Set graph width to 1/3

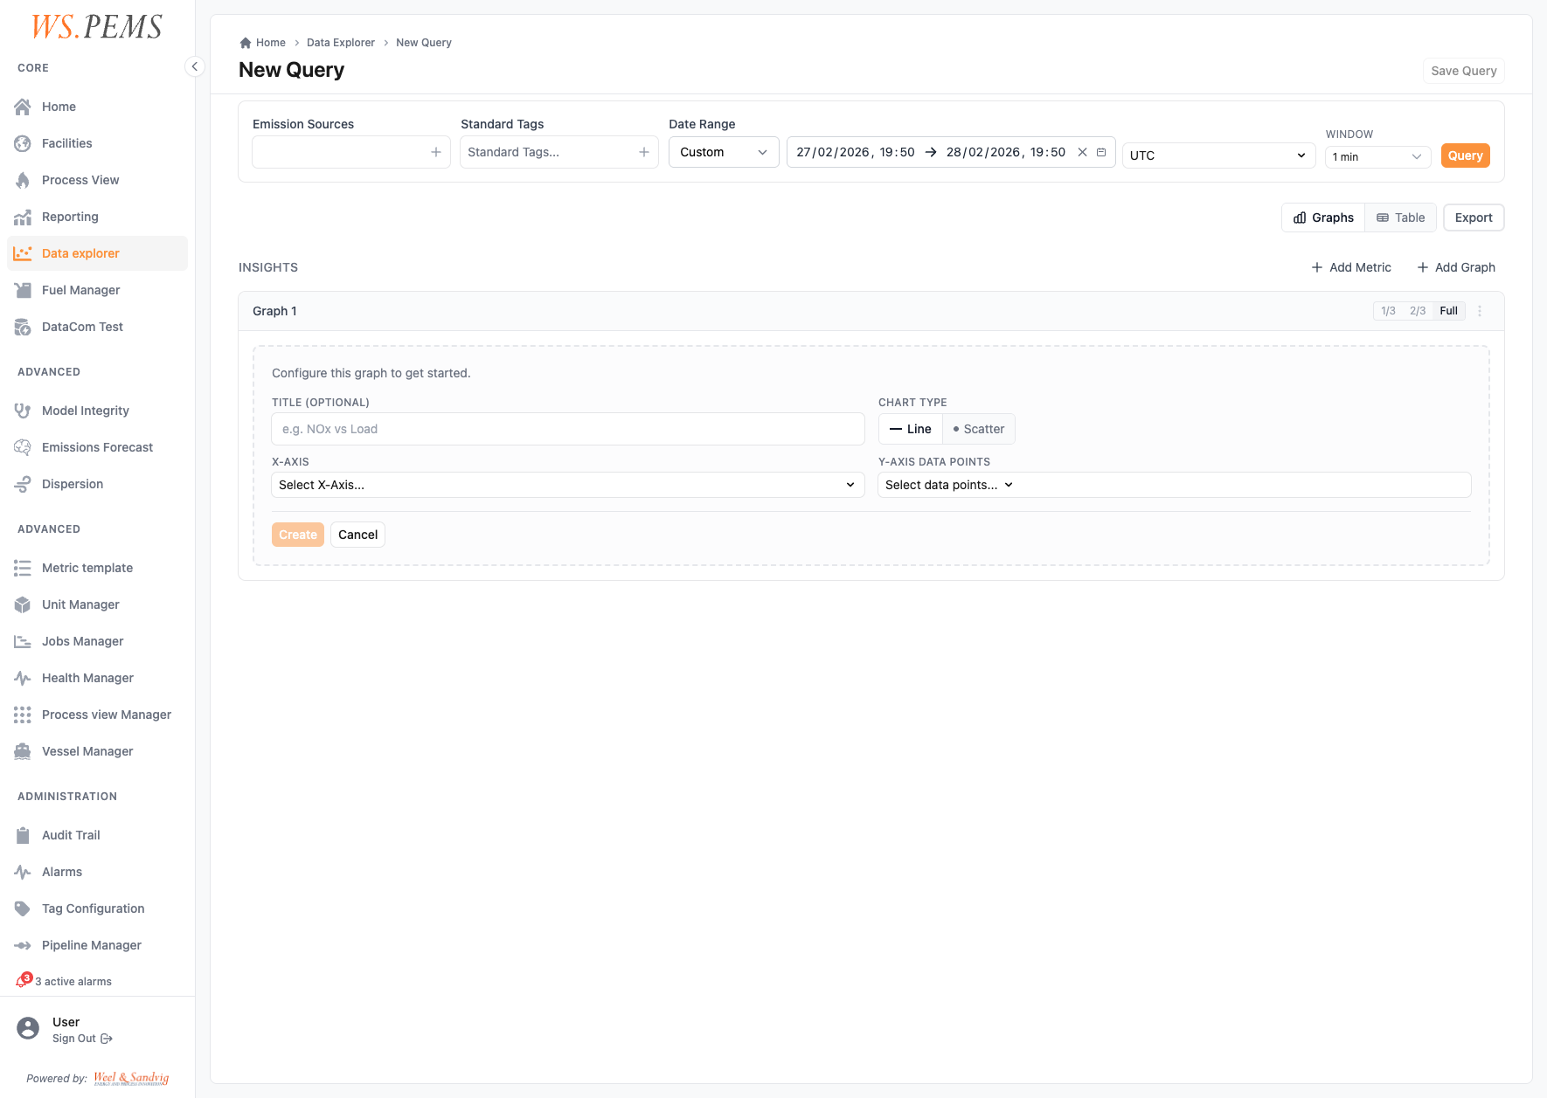click(x=1388, y=311)
